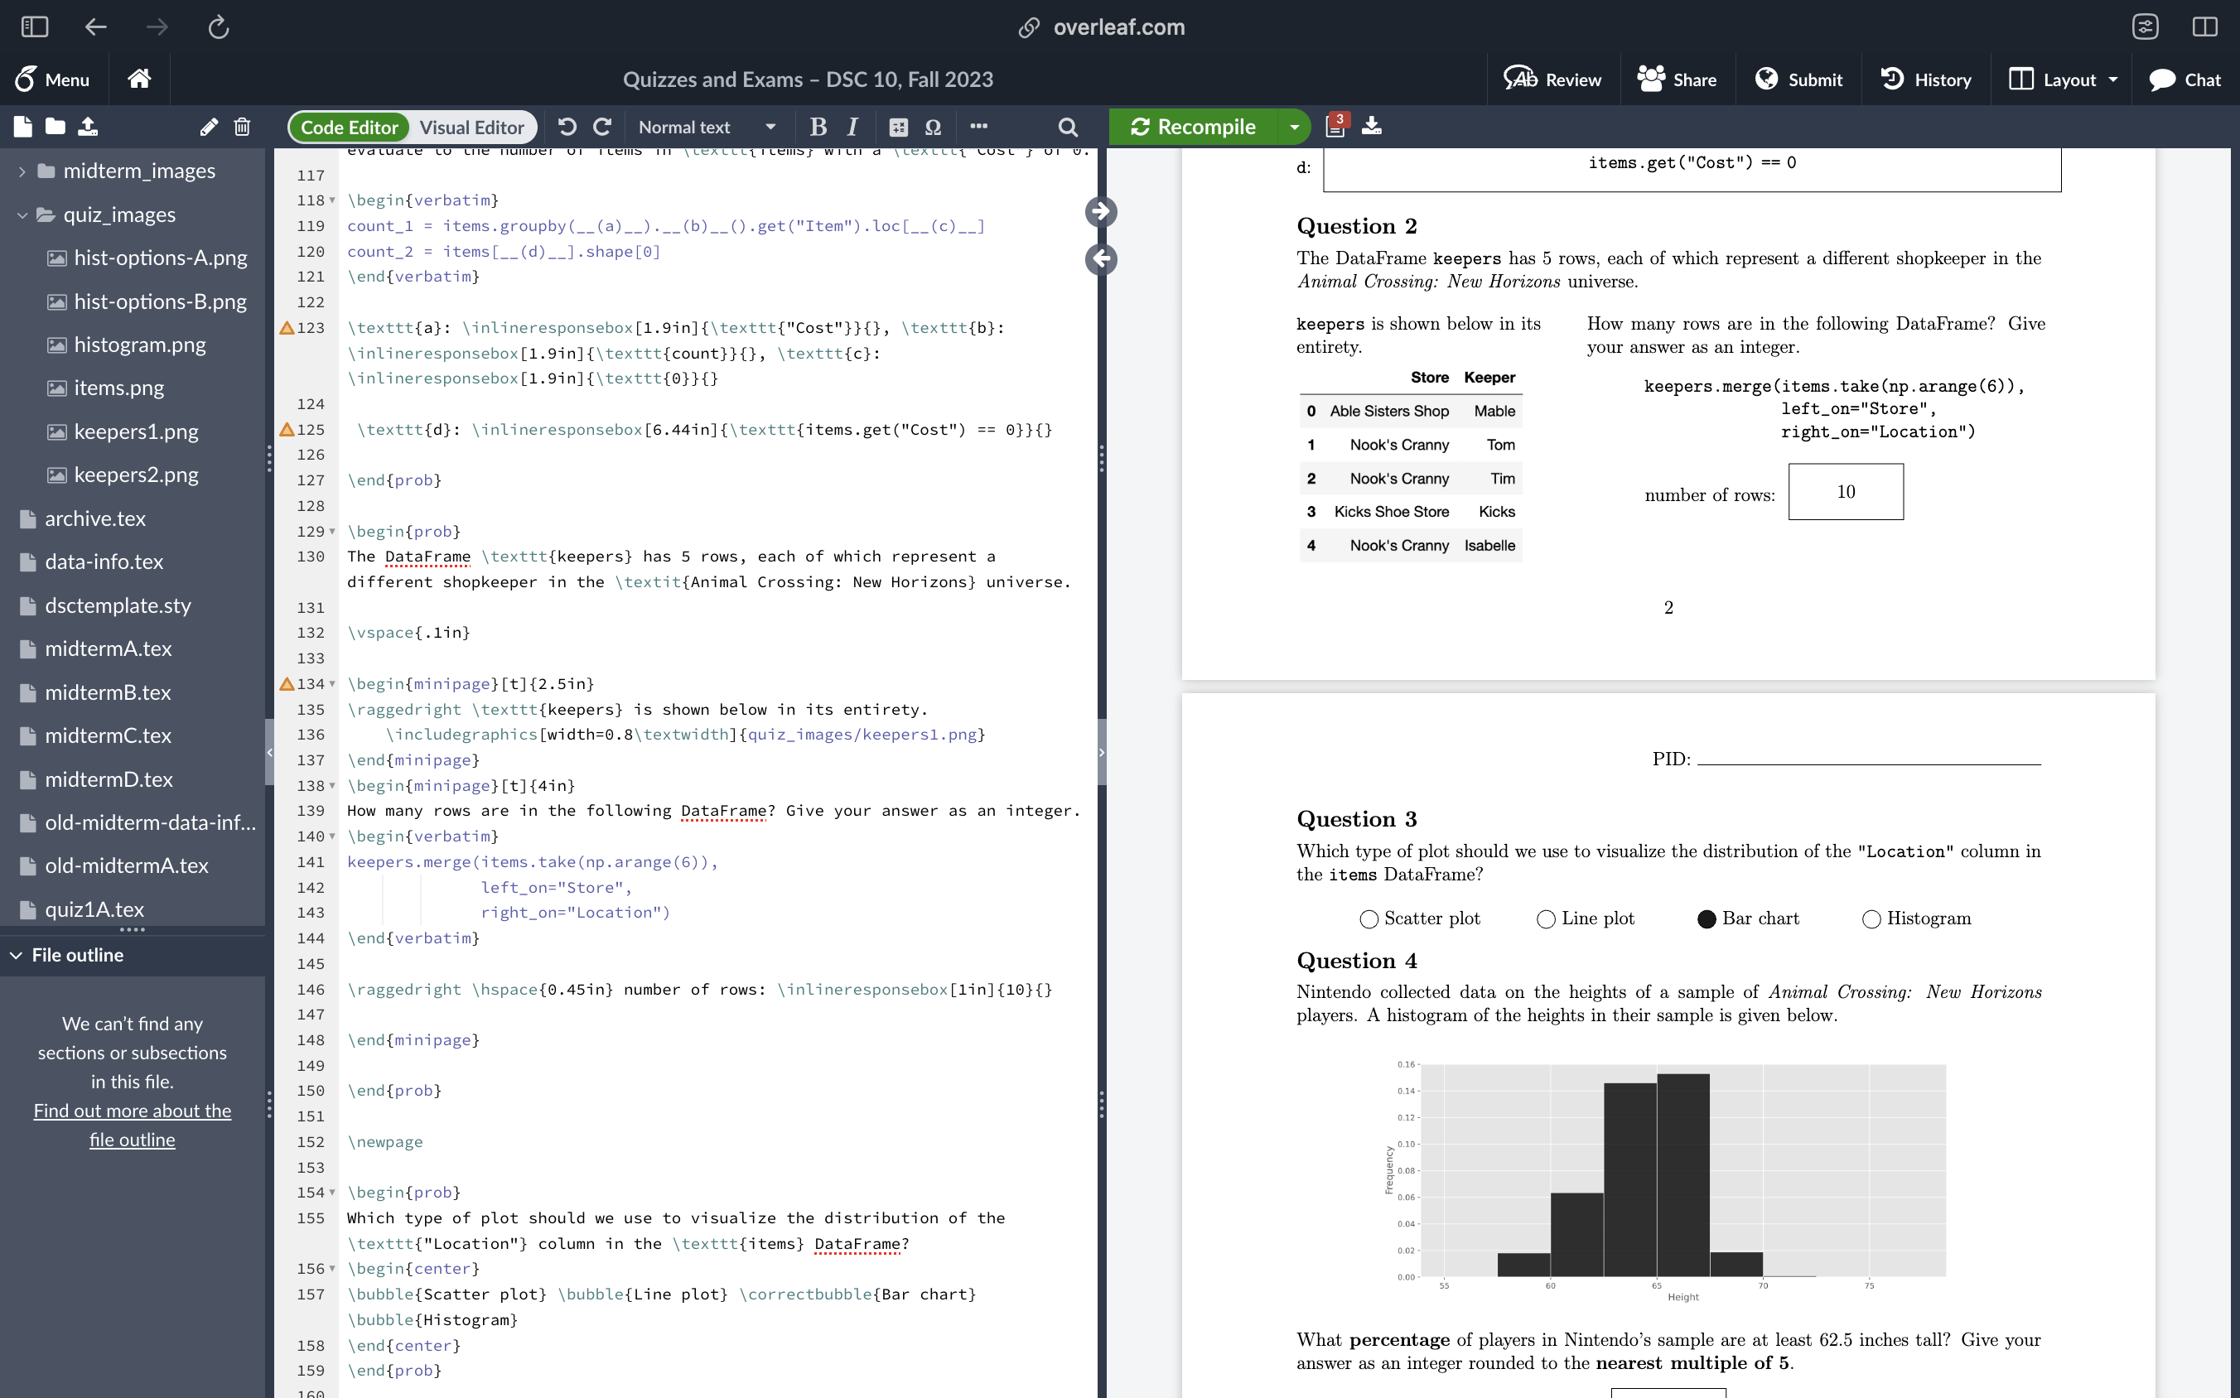Open logs and output files icon

(1335, 127)
